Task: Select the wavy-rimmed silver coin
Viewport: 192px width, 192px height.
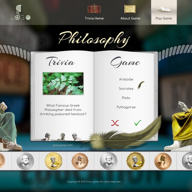Action: pos(109,161)
